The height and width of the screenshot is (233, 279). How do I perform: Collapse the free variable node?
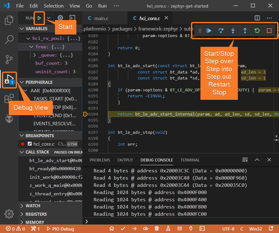31,47
